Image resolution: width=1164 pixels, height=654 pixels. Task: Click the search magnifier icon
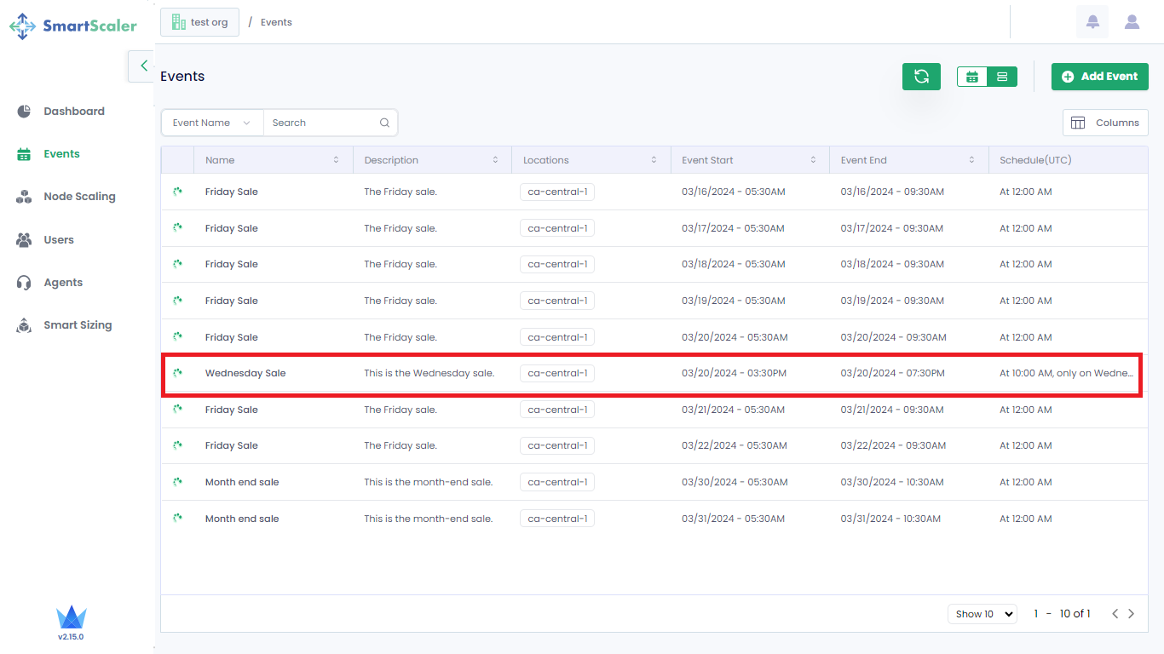385,123
